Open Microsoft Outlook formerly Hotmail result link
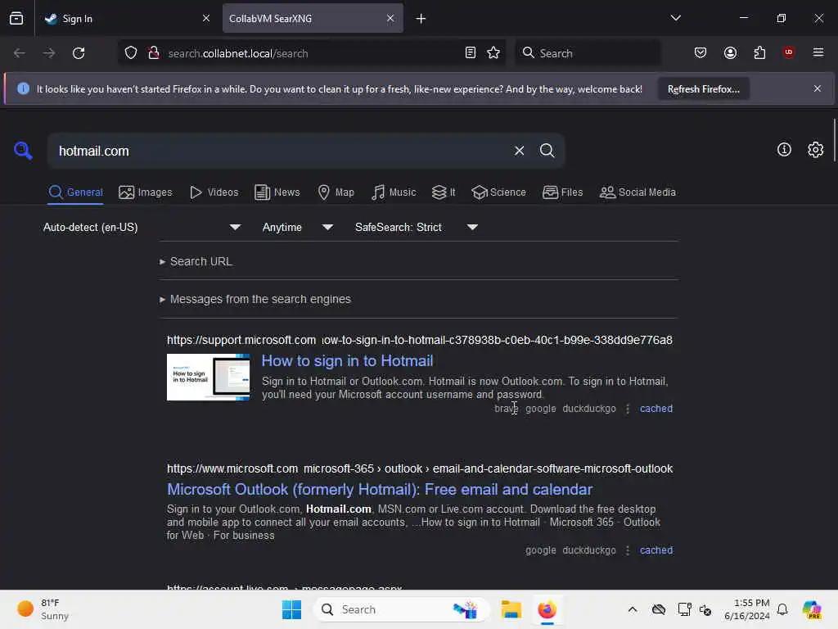 [x=380, y=490]
